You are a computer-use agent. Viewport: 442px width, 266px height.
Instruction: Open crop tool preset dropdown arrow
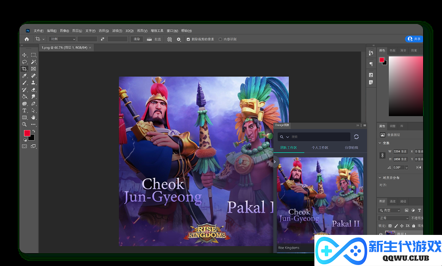[43, 39]
